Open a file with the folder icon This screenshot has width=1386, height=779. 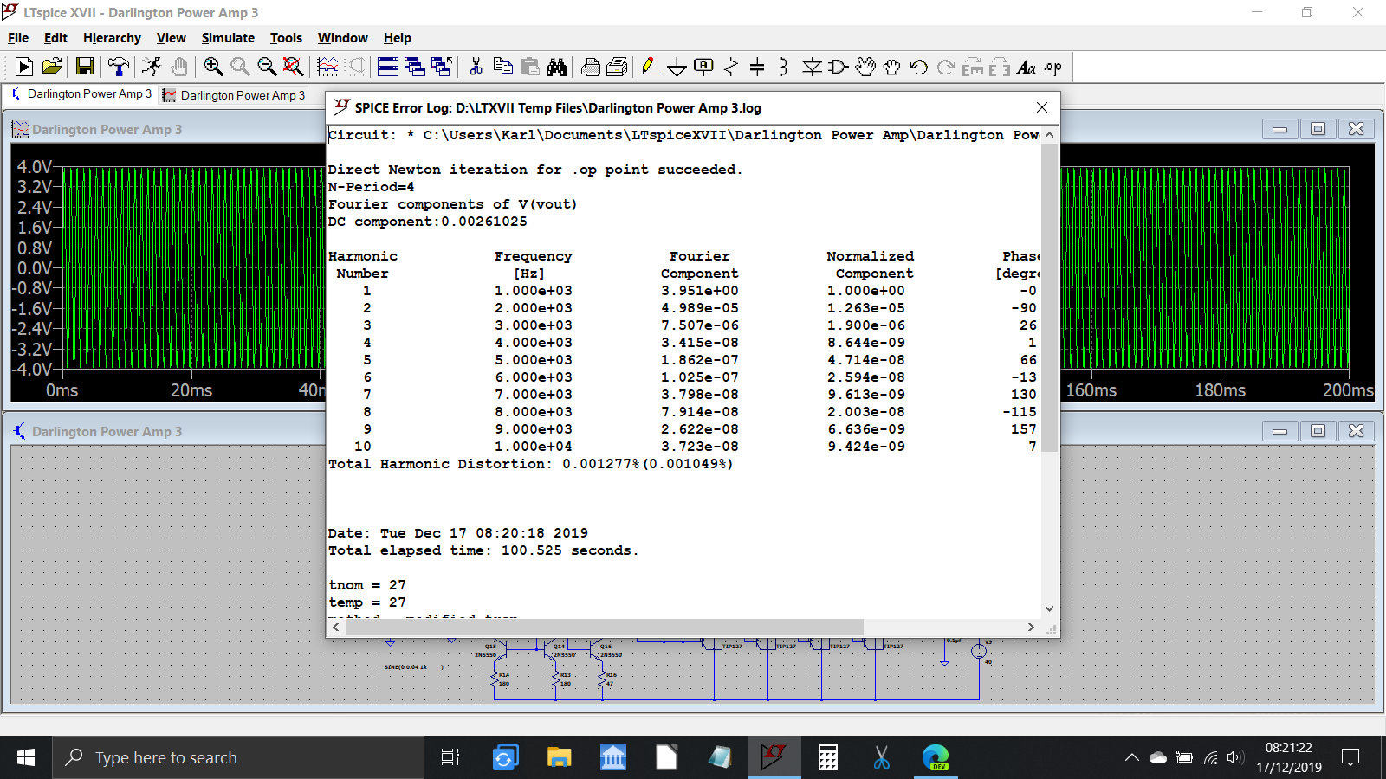(x=52, y=67)
